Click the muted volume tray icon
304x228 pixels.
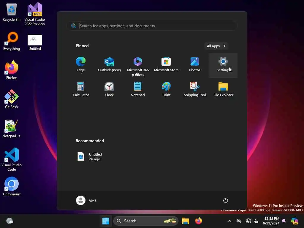[256, 221]
